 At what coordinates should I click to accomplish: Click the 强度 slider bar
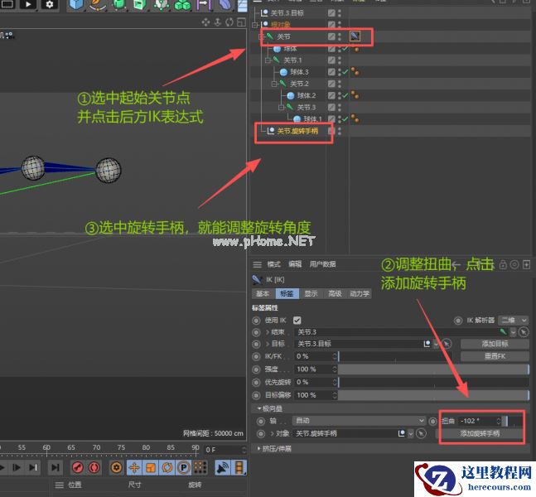click(433, 369)
